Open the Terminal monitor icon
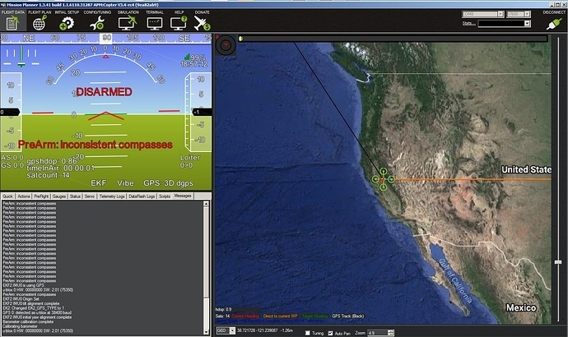The image size is (568, 337). 155,24
